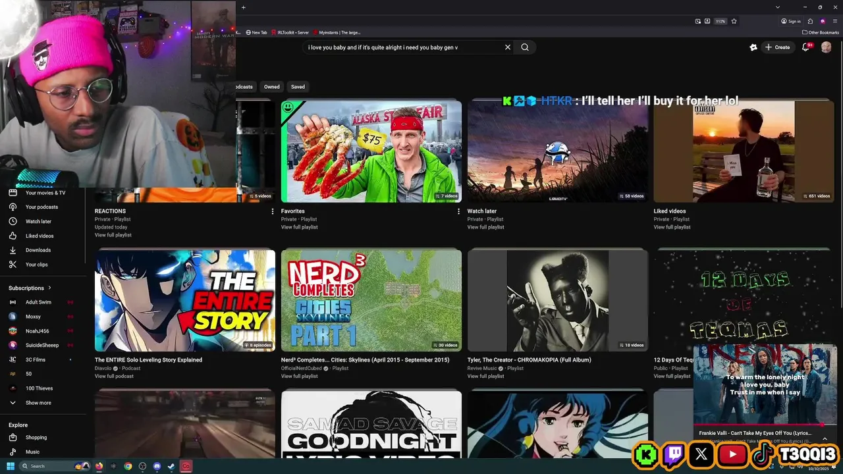Expand the miniplayer with the chevron

tap(825, 438)
